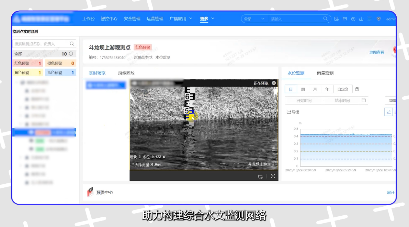Switch to line chart view

(388, 112)
